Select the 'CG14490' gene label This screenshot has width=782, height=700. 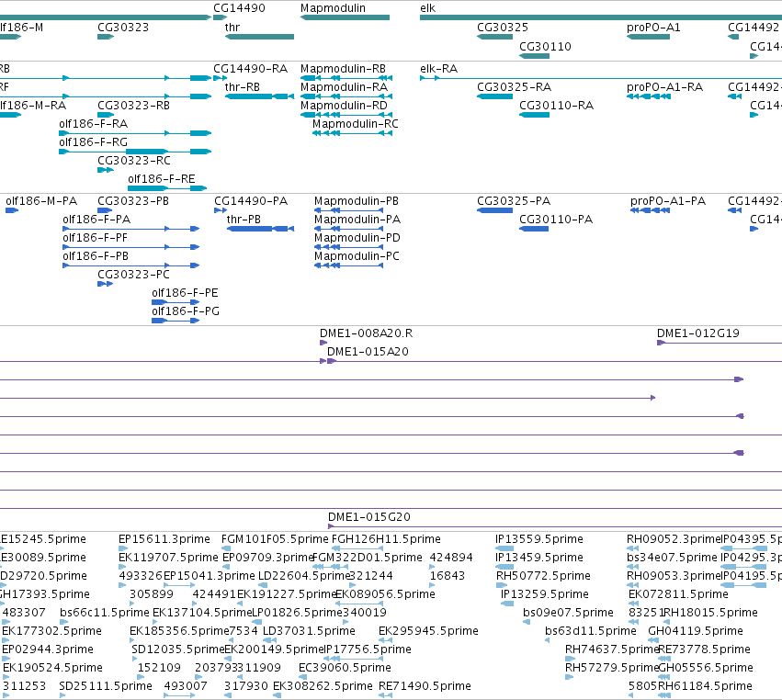[x=240, y=8]
